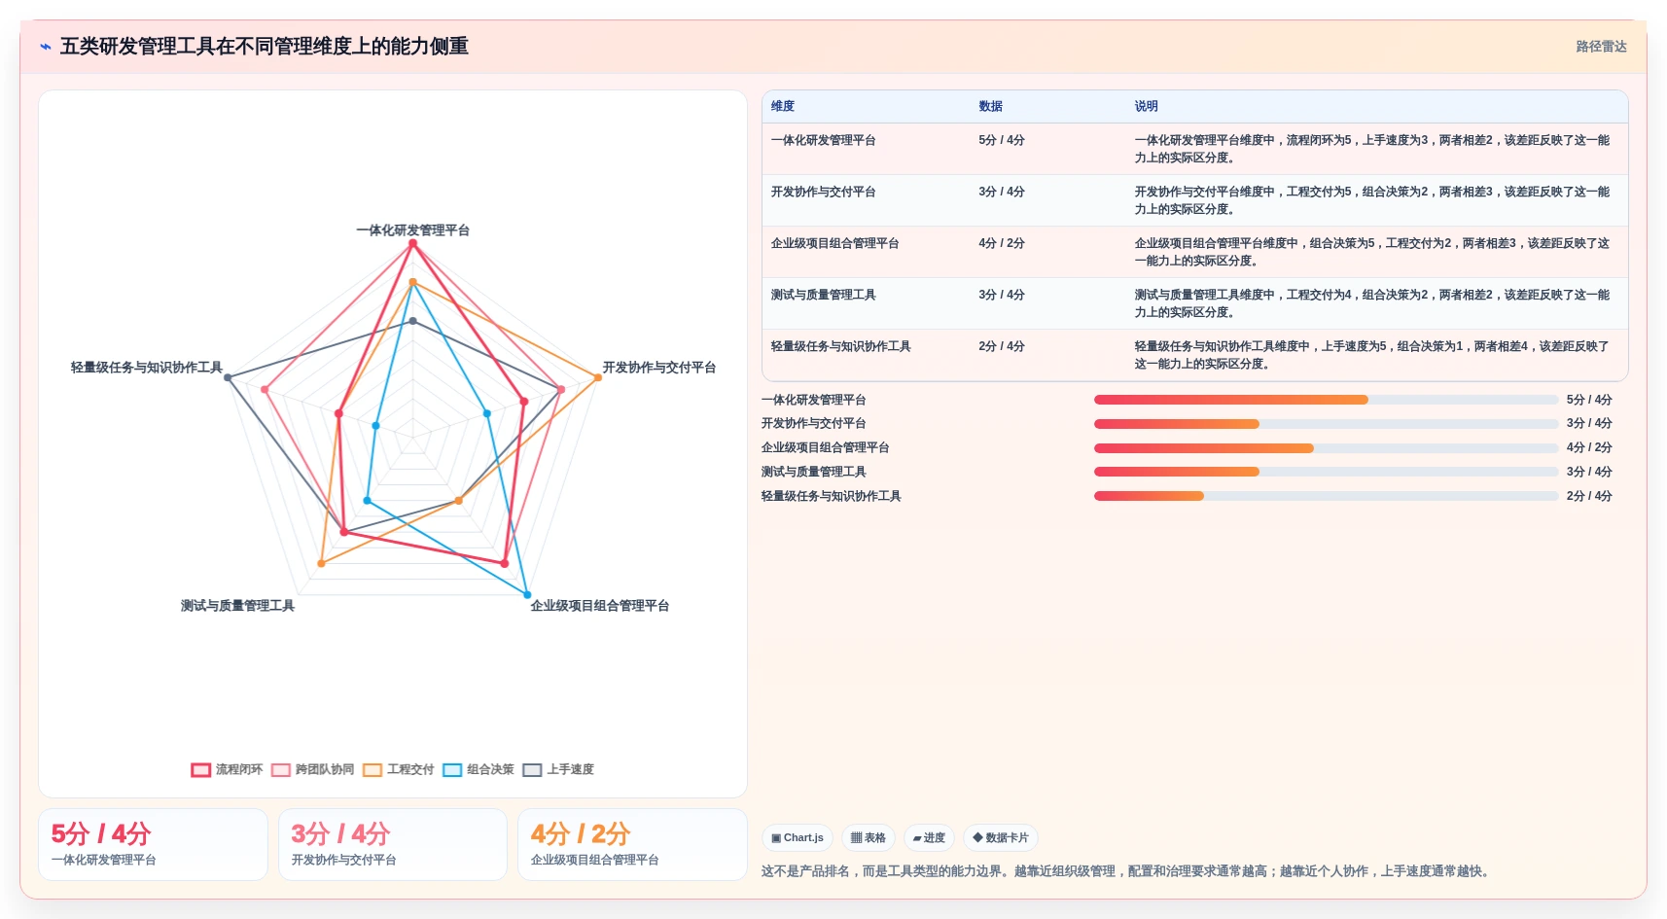Hide the 工程交付 series via legend
1667x919 pixels.
point(398,769)
